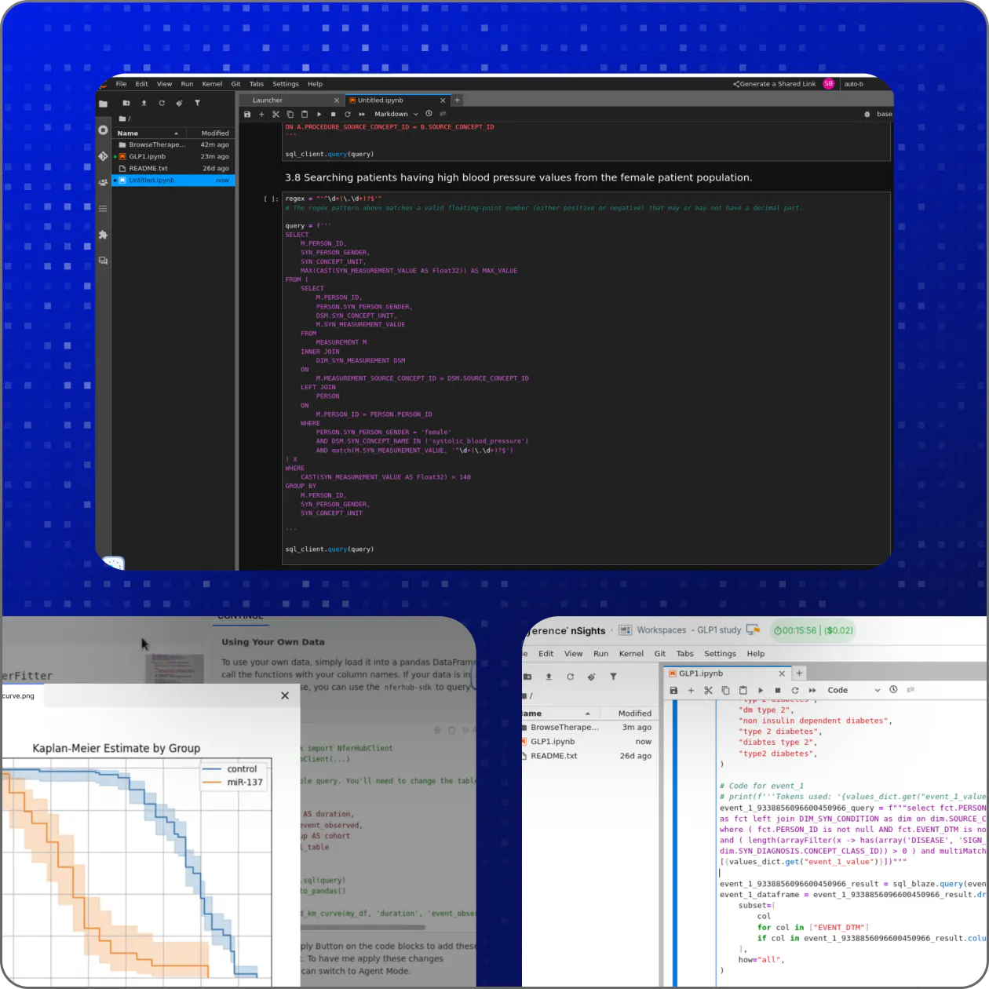Viewport: 989px width, 989px height.
Task: Upload files icon in light file browser
Action: [x=549, y=677]
